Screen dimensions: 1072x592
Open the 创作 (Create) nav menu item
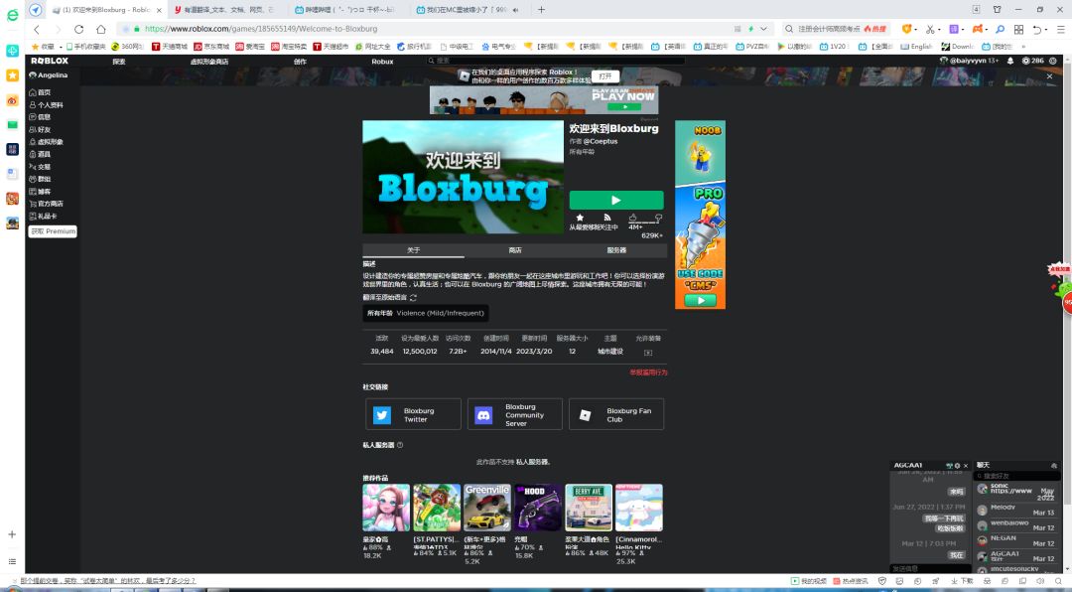pyautogui.click(x=300, y=61)
